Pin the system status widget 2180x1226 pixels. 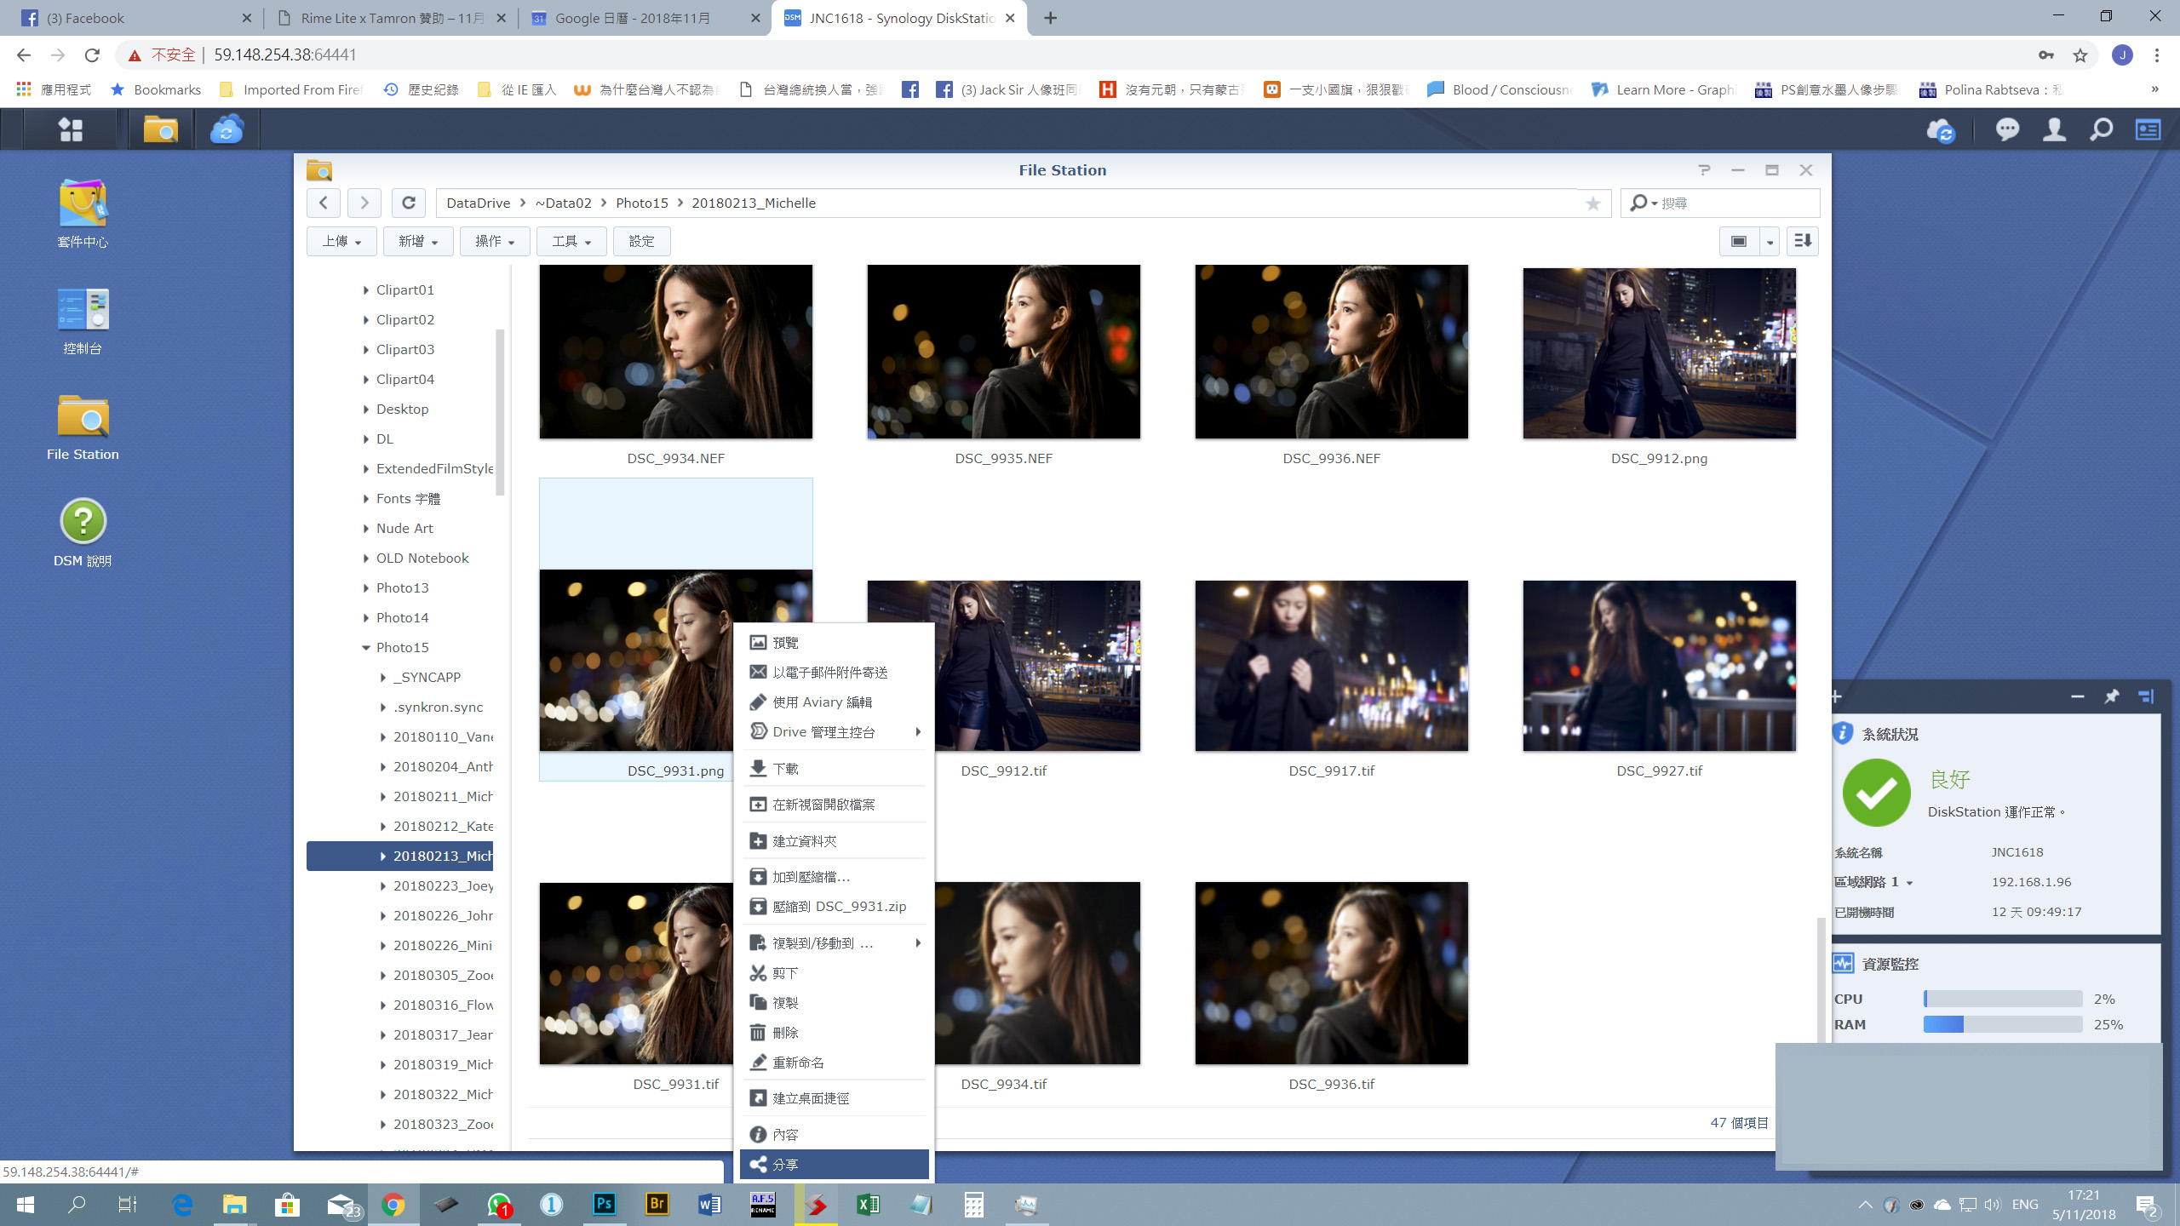point(2111,696)
